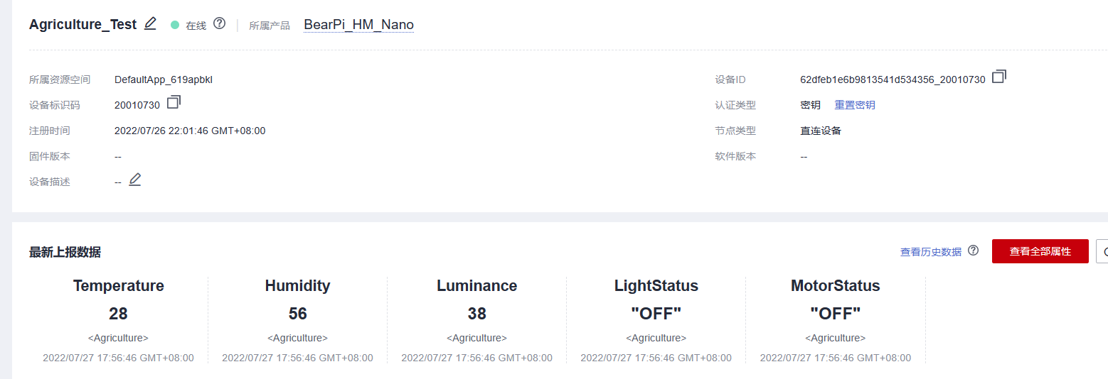Open the BearPi_HM_Nano product link
Screen dimensions: 1108x379
pos(358,25)
